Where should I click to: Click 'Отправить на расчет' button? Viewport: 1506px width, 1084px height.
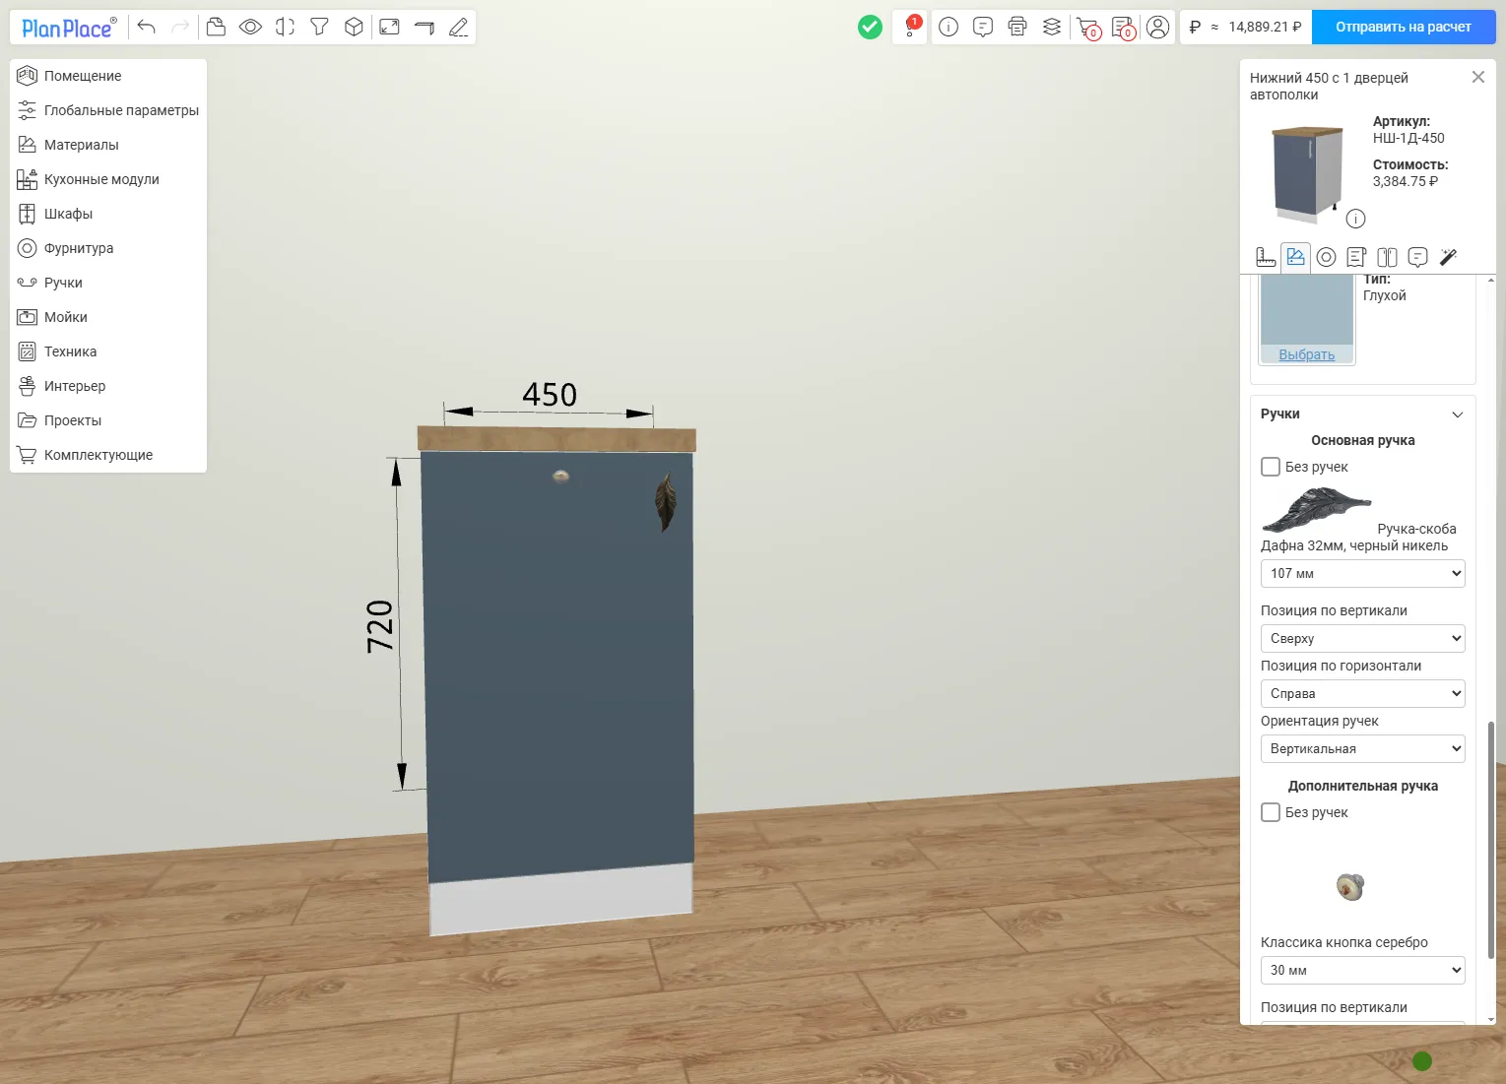(x=1404, y=27)
